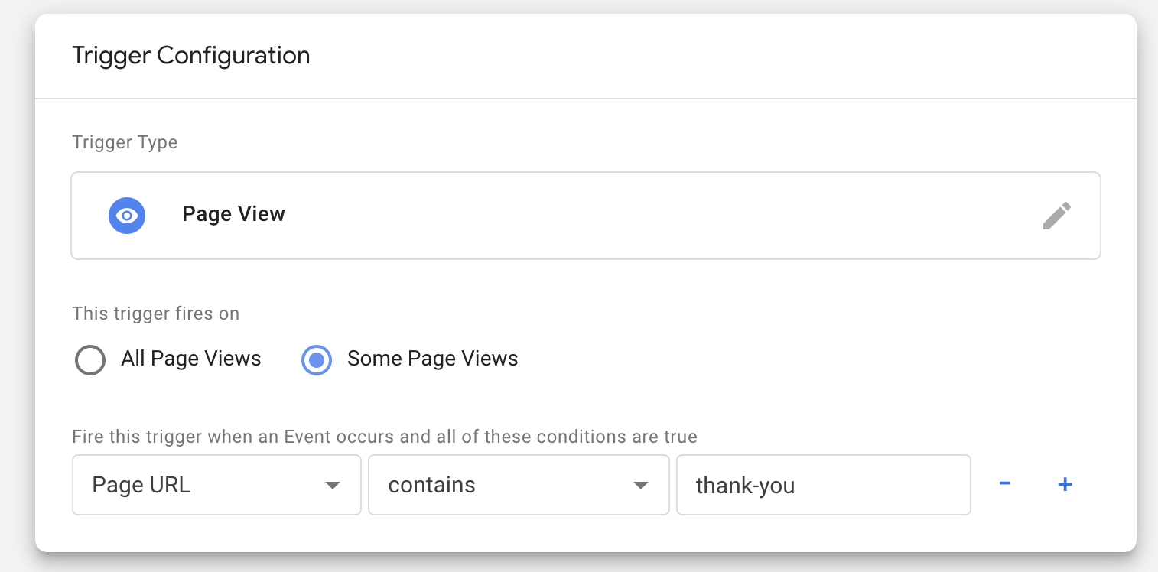Click the Trigger Configuration heading

[191, 56]
